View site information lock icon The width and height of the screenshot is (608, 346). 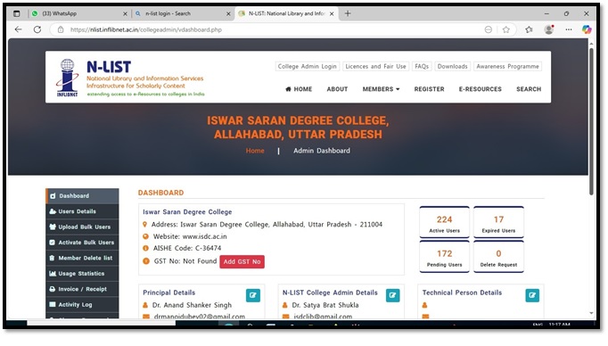pos(61,29)
